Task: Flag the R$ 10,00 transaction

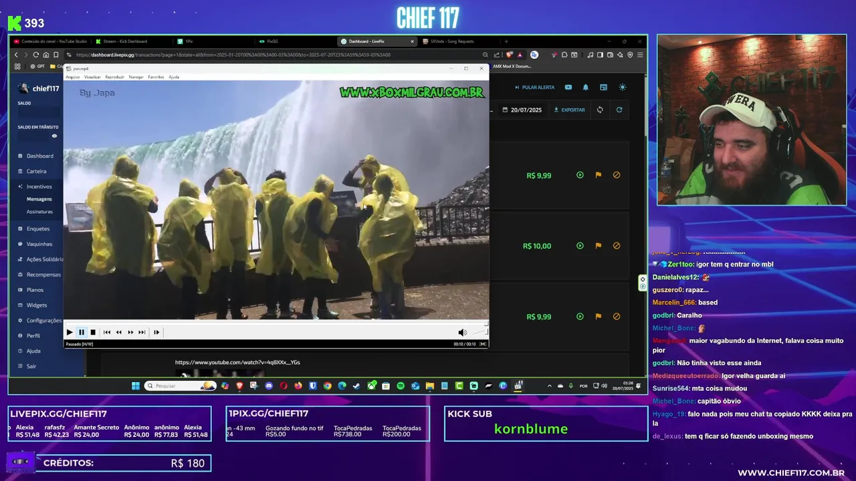Action: pos(598,246)
